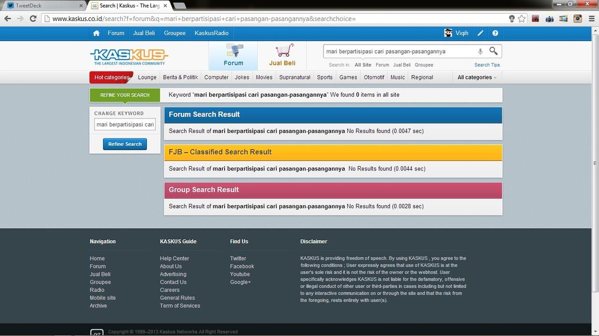
Task: Open the Games category
Action: click(348, 77)
